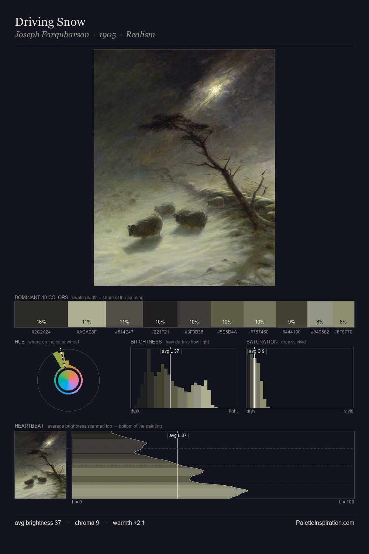Click the 'BRIGHTNESS' section heading
Viewport: 369px width, 554px height.
tap(146, 342)
